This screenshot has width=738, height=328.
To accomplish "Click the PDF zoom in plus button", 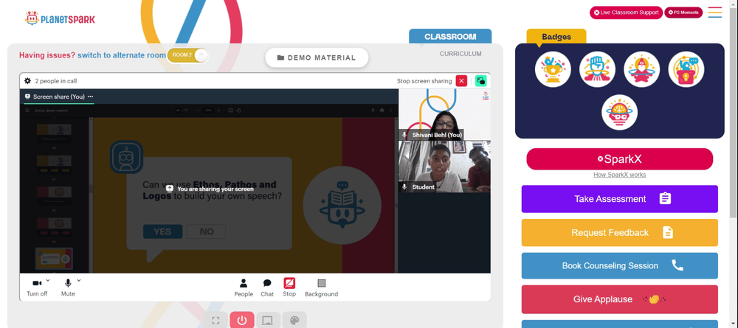I will click(218, 111).
